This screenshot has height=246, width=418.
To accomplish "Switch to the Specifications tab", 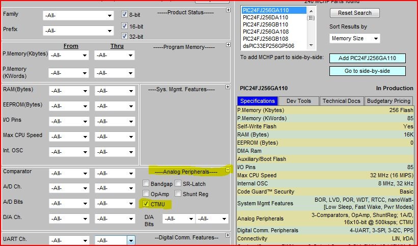I will 258,101.
